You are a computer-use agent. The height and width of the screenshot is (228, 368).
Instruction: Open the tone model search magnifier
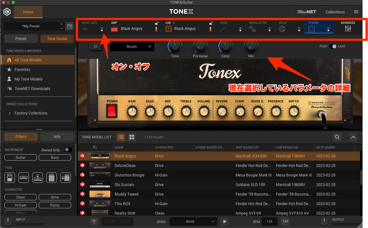click(x=337, y=137)
